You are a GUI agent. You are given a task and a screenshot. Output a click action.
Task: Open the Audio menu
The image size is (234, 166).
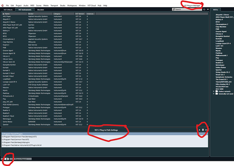[26, 5]
